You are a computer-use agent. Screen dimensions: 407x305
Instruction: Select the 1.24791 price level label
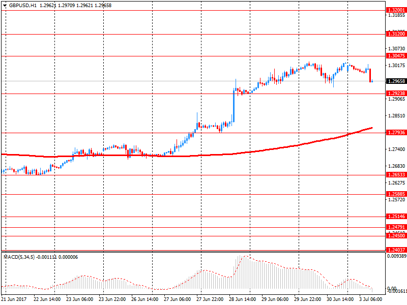(396, 227)
